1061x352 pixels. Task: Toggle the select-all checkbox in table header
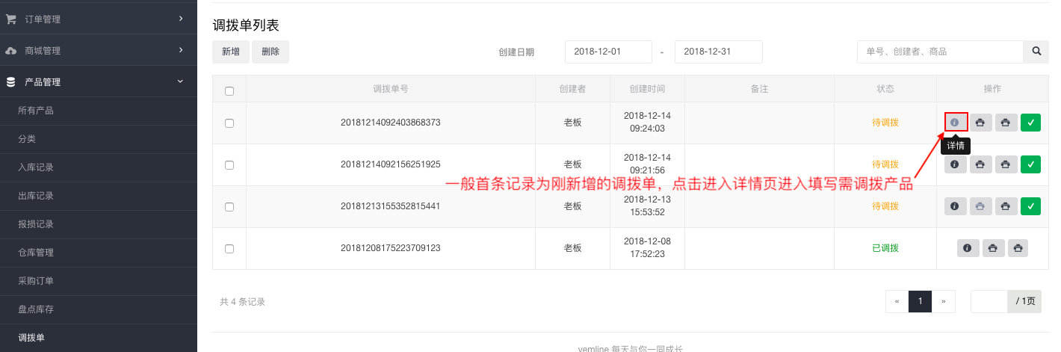tap(229, 91)
